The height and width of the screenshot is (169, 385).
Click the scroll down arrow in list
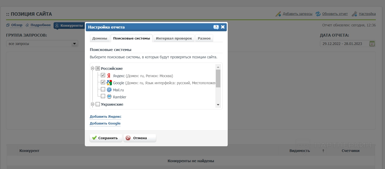[x=218, y=105]
